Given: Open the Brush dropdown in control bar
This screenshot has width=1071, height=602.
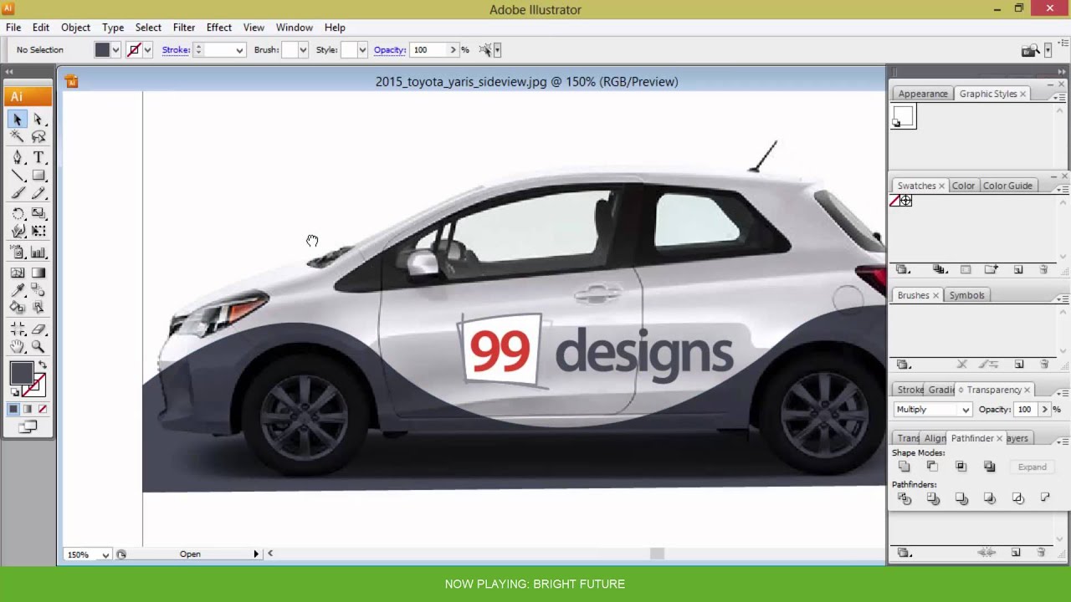Looking at the screenshot, I should pyautogui.click(x=302, y=50).
